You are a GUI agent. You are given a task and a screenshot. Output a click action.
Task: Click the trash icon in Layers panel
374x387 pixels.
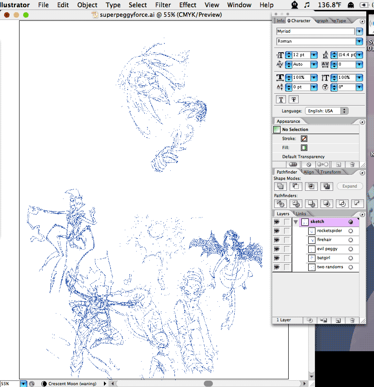coord(351,320)
